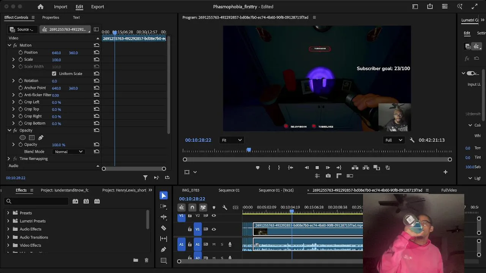486x273 pixels.
Task: Click the Effects search field
Action: [36, 201]
